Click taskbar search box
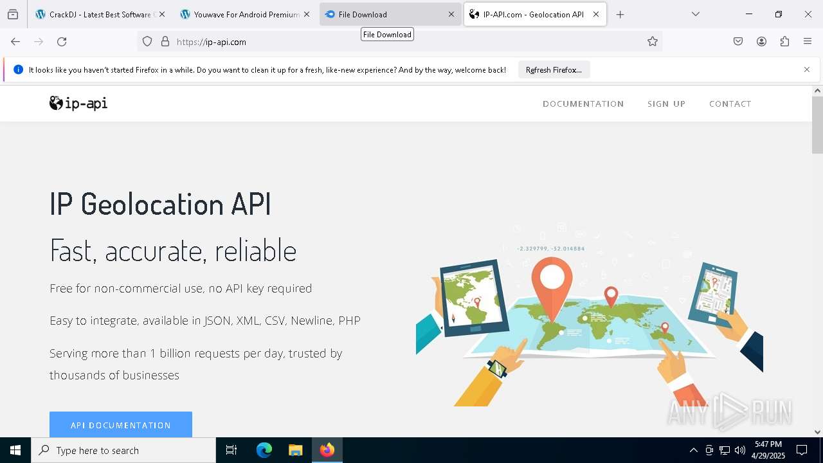 tap(123, 450)
